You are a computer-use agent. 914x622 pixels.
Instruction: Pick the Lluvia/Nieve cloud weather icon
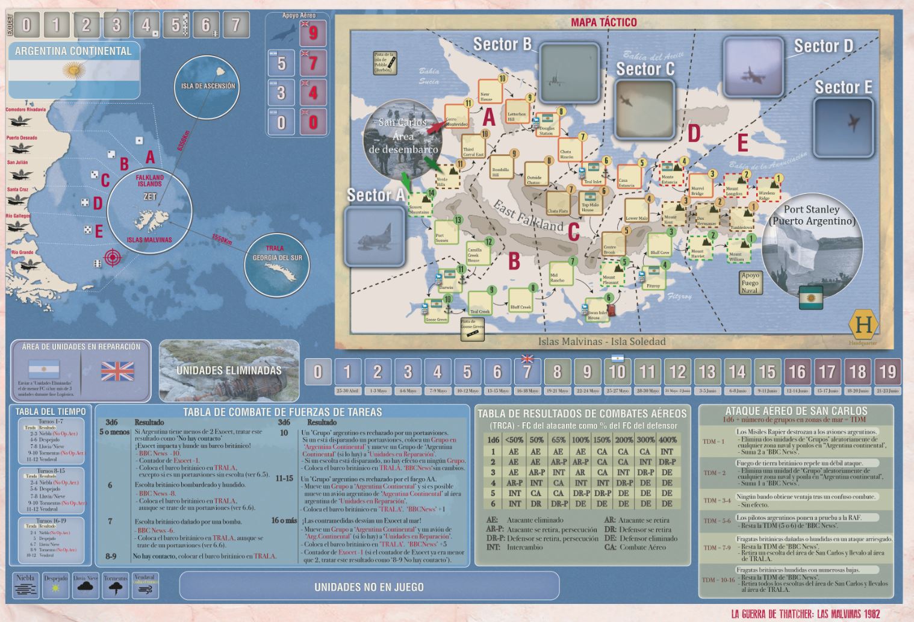tap(85, 586)
